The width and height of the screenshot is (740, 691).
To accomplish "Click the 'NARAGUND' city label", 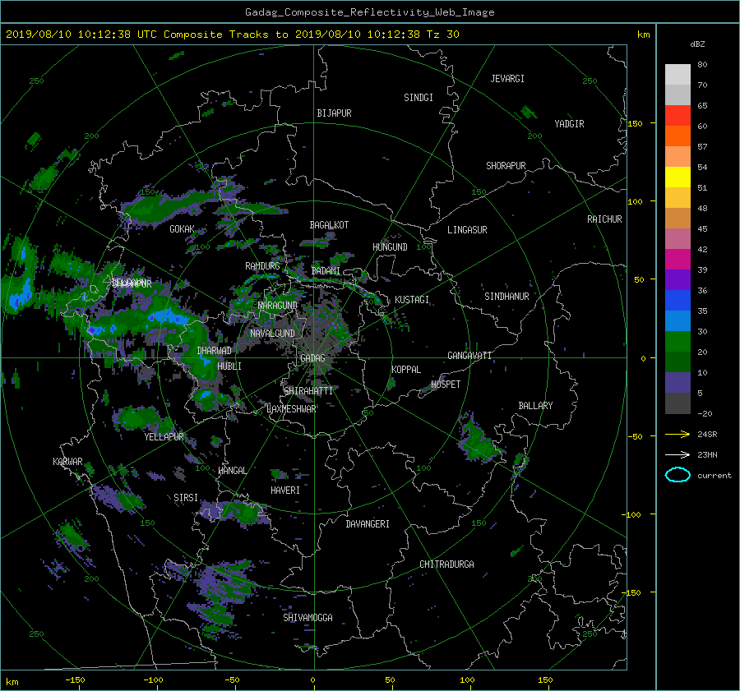I will [278, 306].
